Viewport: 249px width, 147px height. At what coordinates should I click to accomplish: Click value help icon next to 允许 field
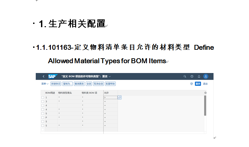point(120,97)
